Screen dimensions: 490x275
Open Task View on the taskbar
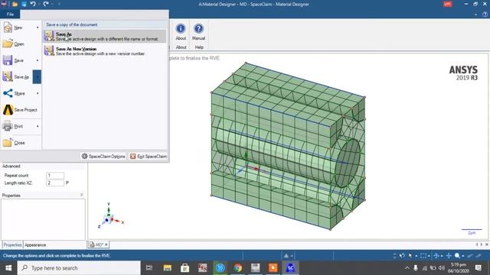click(x=149, y=268)
